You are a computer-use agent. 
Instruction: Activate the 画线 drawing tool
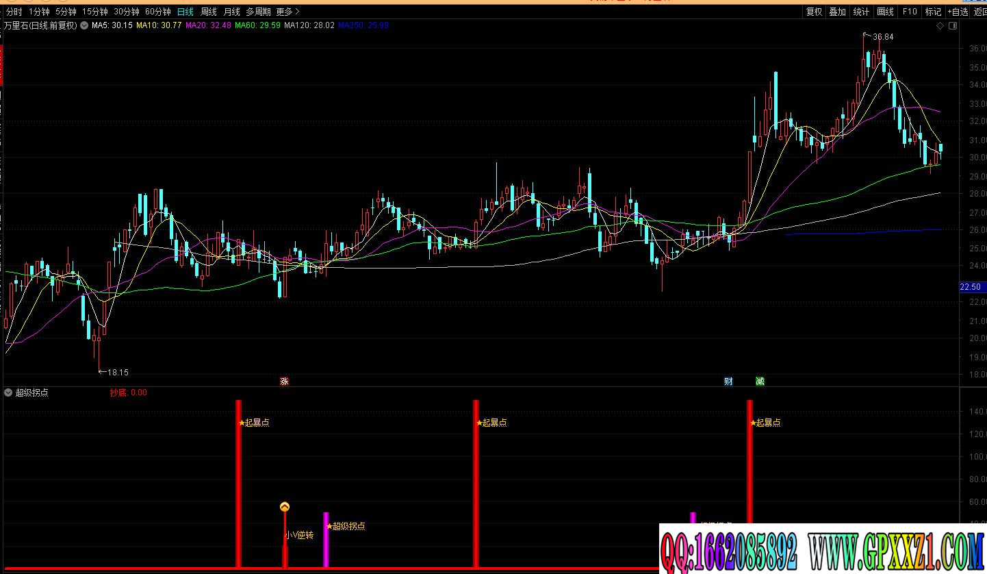pyautogui.click(x=885, y=12)
